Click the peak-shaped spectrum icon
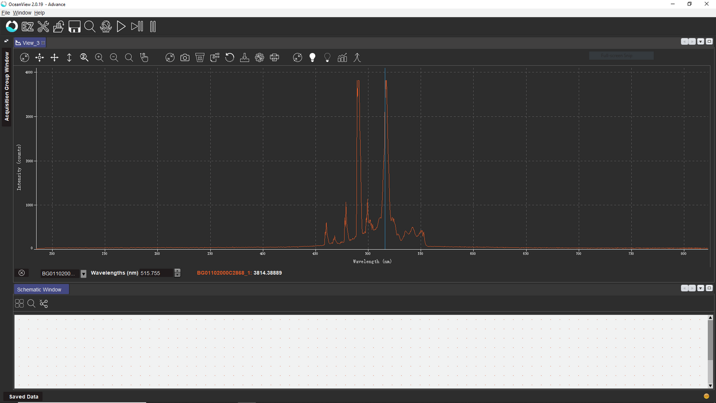716x403 pixels. tap(357, 58)
